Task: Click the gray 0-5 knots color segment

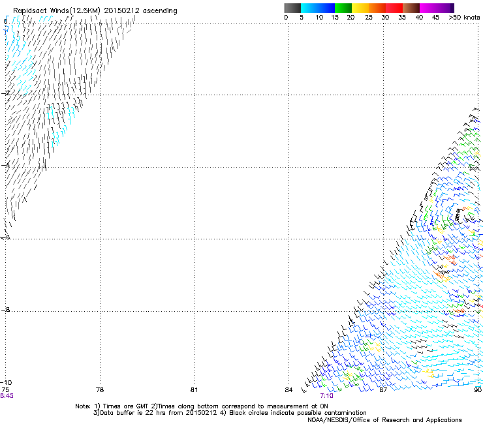Action: coord(292,8)
